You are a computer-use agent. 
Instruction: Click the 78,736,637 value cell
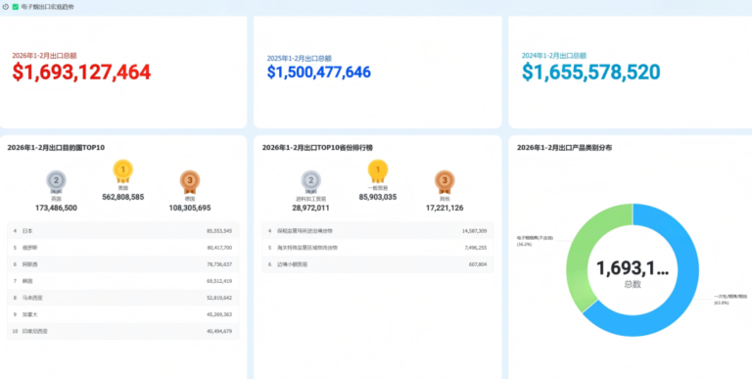(x=219, y=264)
